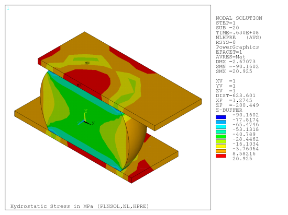Screen dimensions: 288x215
Task: Click the SMX =20.925 value text
Action: (x=234, y=71)
